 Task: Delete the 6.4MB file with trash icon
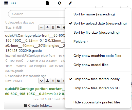53,27
